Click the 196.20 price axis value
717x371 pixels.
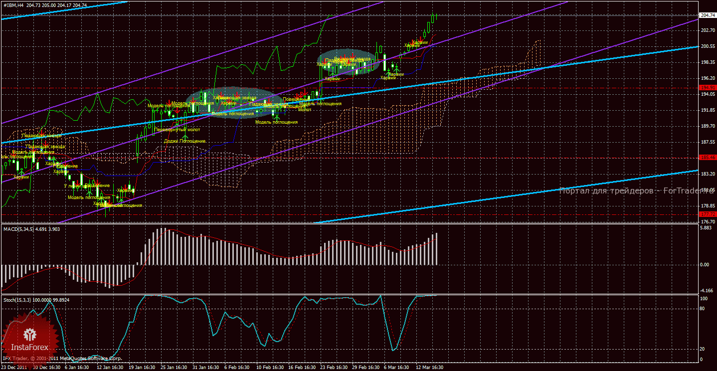point(708,78)
